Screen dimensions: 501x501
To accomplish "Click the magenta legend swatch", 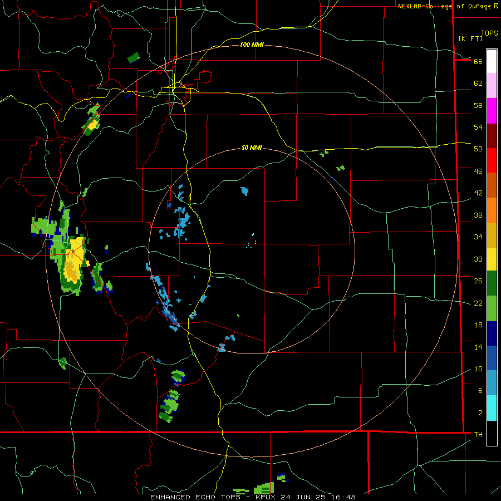I will (492, 111).
